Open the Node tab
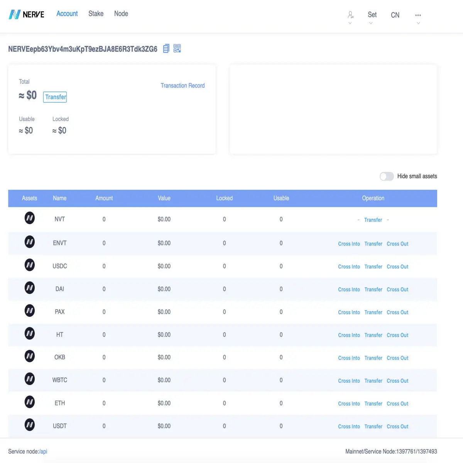Screen dimensions: 463x463 pos(121,14)
